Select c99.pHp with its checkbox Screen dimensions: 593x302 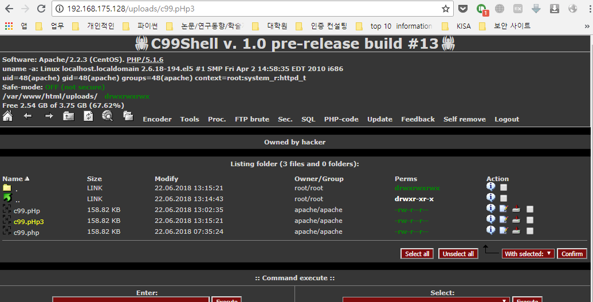click(x=530, y=209)
